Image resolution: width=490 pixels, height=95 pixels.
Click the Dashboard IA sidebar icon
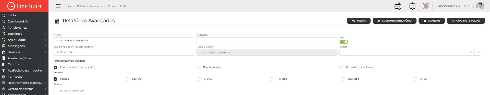click(x=4, y=21)
